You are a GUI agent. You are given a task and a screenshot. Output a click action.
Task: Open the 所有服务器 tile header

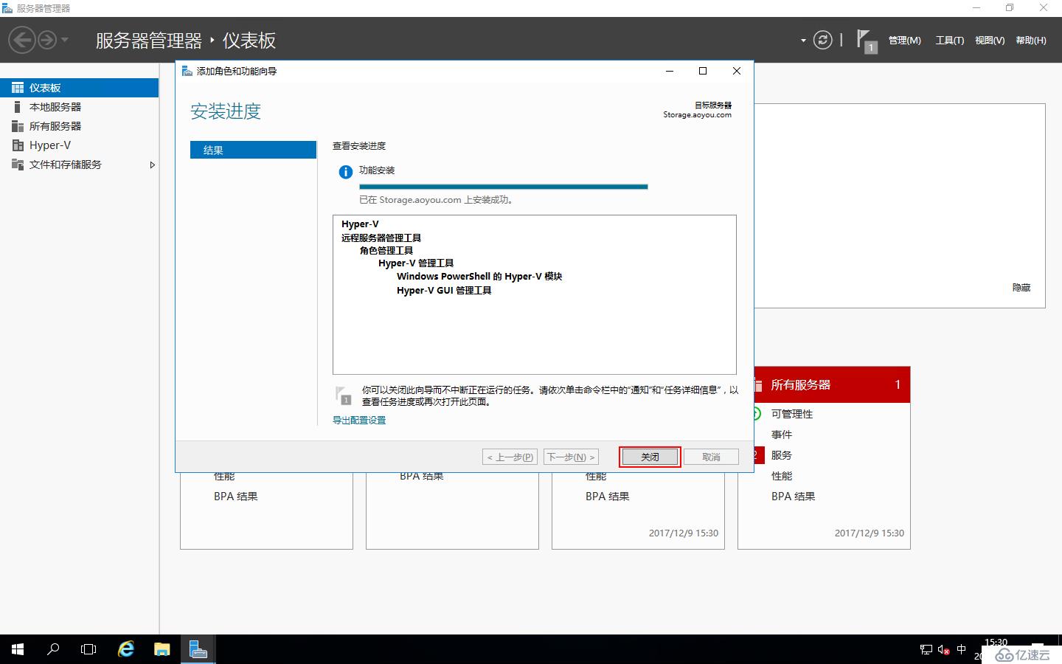(x=832, y=384)
